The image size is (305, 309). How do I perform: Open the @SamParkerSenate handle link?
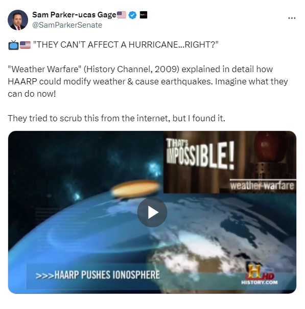[67, 25]
